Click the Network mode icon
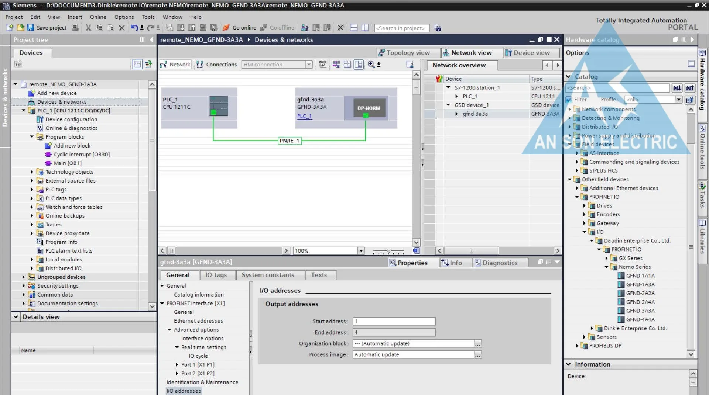The width and height of the screenshot is (709, 395). click(163, 65)
